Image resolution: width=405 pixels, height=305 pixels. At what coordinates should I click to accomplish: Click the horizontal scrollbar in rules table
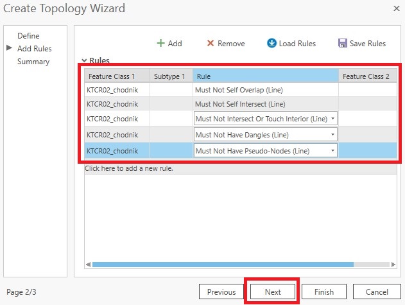tap(225, 264)
